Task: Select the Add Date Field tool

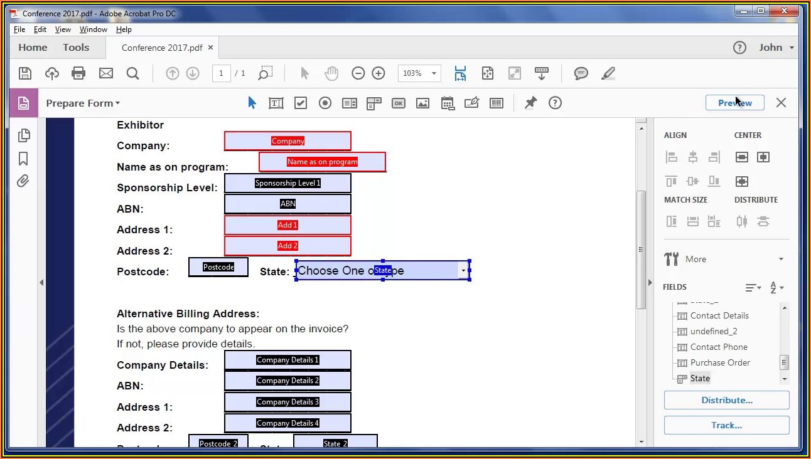Action: pos(448,103)
